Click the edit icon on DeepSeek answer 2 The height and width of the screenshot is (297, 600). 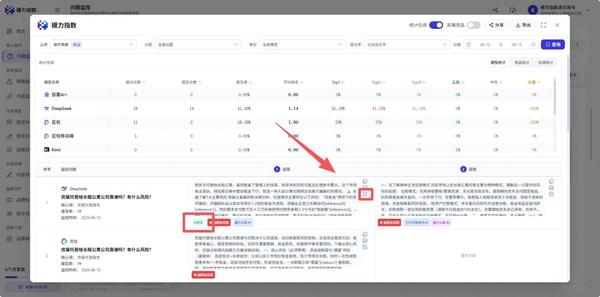[x=551, y=194]
